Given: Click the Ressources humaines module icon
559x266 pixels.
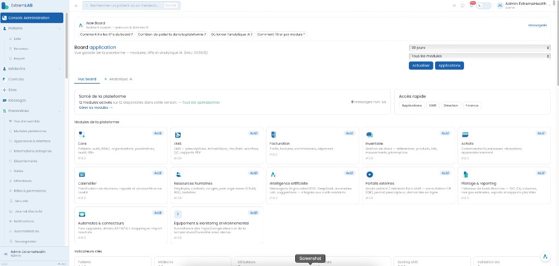Looking at the screenshot, I should (177, 174).
